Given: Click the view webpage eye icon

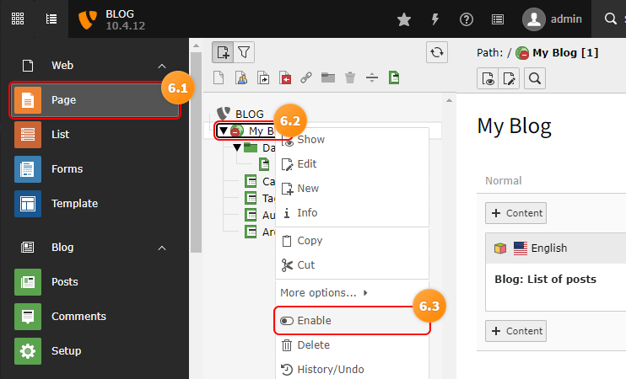Looking at the screenshot, I should pos(488,79).
